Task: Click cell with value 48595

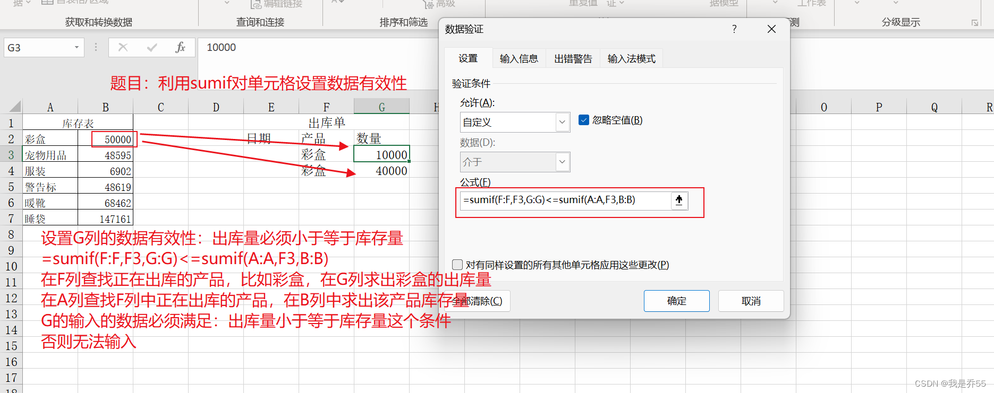Action: coord(105,155)
